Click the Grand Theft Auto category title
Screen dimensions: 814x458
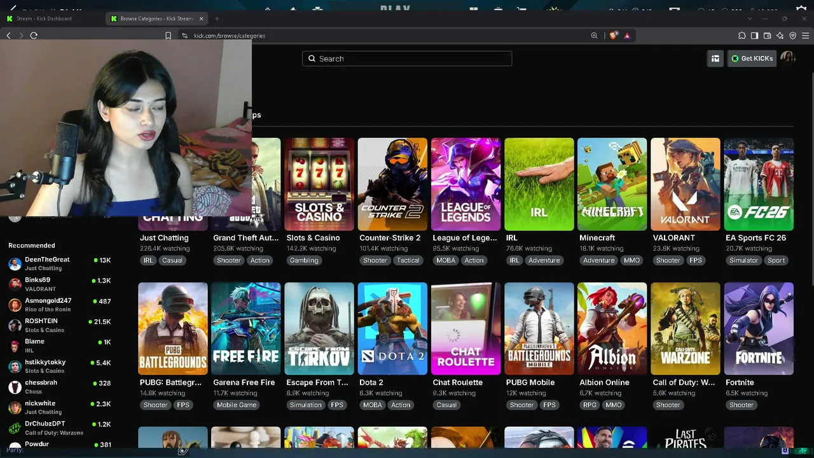pyautogui.click(x=246, y=238)
